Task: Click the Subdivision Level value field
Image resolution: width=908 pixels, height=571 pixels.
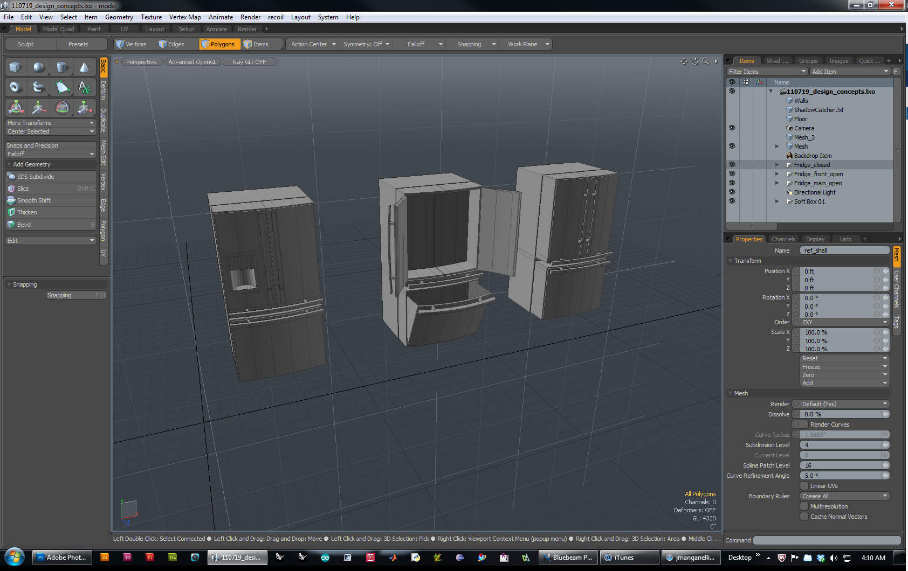Action: pos(841,445)
